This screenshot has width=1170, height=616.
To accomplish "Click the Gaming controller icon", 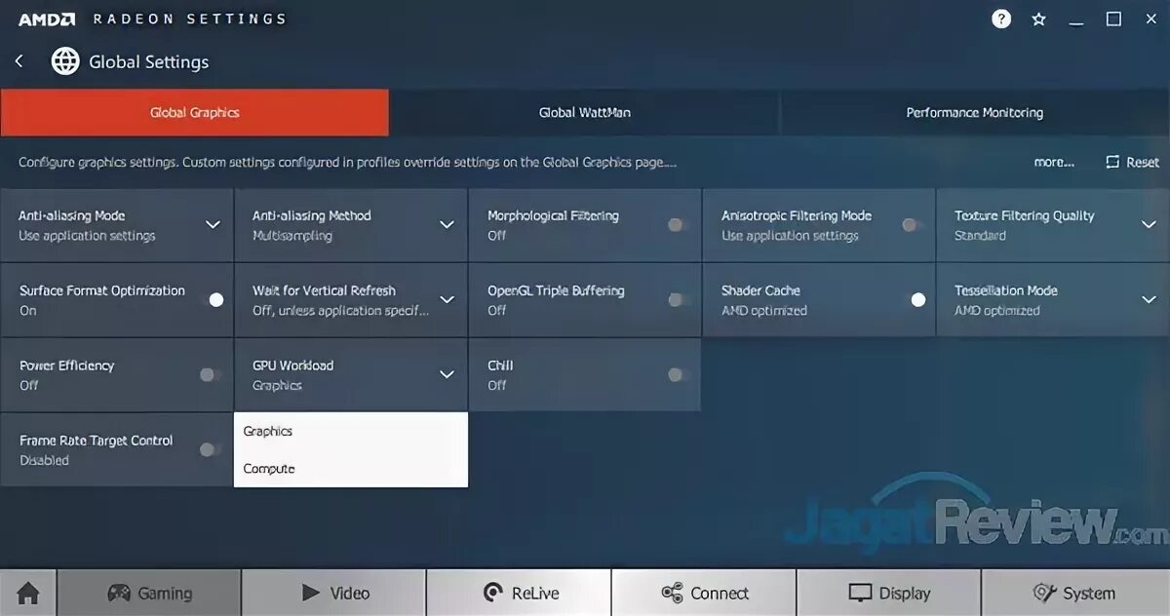I will 119,593.
